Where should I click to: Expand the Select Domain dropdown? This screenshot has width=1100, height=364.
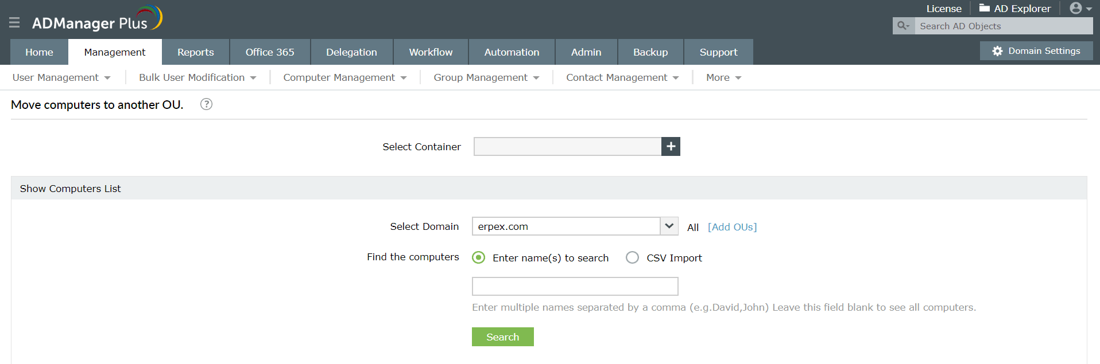coord(669,226)
